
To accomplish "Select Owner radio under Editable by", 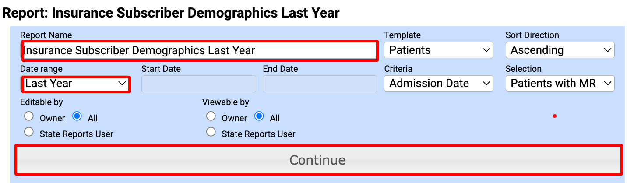I will tap(29, 116).
